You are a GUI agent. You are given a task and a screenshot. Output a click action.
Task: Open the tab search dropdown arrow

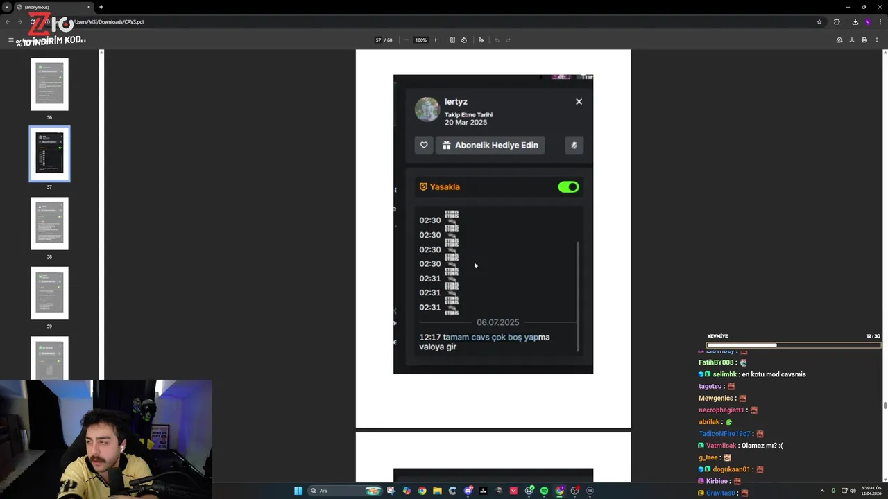(x=6, y=7)
